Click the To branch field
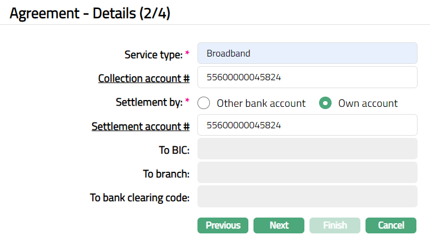This screenshot has width=430, height=243. click(307, 173)
